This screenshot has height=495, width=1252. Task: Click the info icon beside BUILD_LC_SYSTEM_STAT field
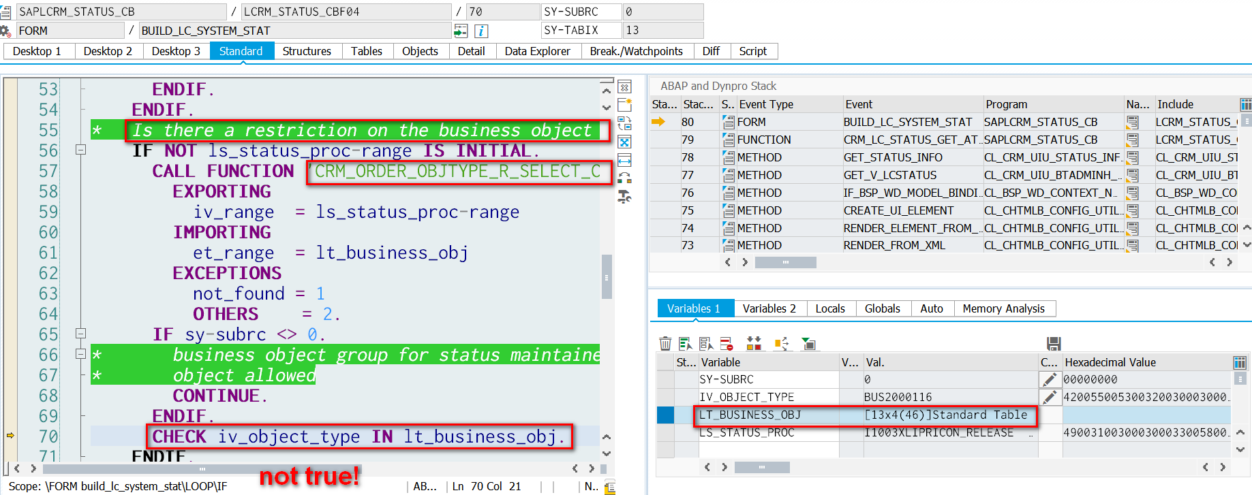click(x=481, y=31)
